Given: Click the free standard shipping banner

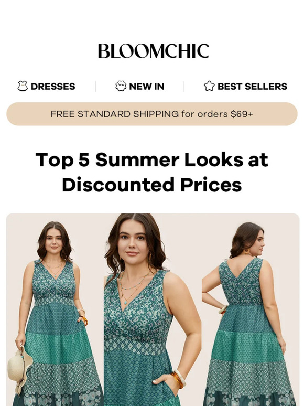Looking at the screenshot, I should (x=152, y=114).
